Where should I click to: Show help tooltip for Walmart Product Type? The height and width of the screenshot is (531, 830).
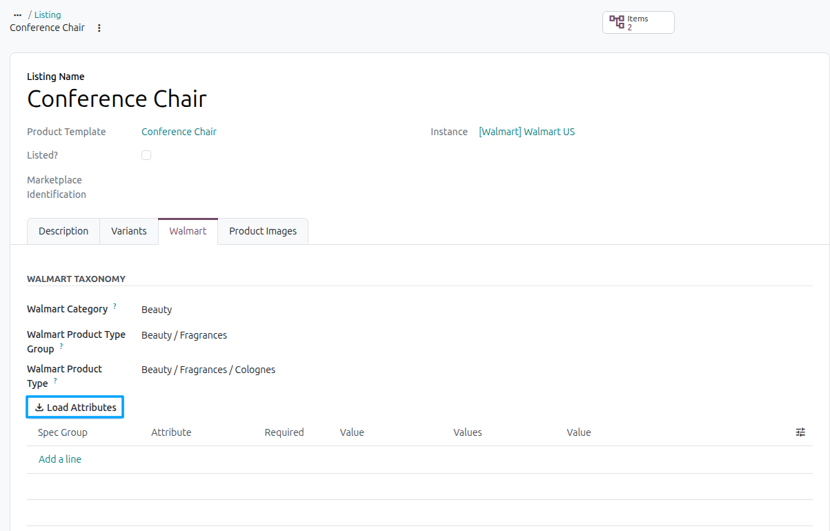pyautogui.click(x=55, y=380)
